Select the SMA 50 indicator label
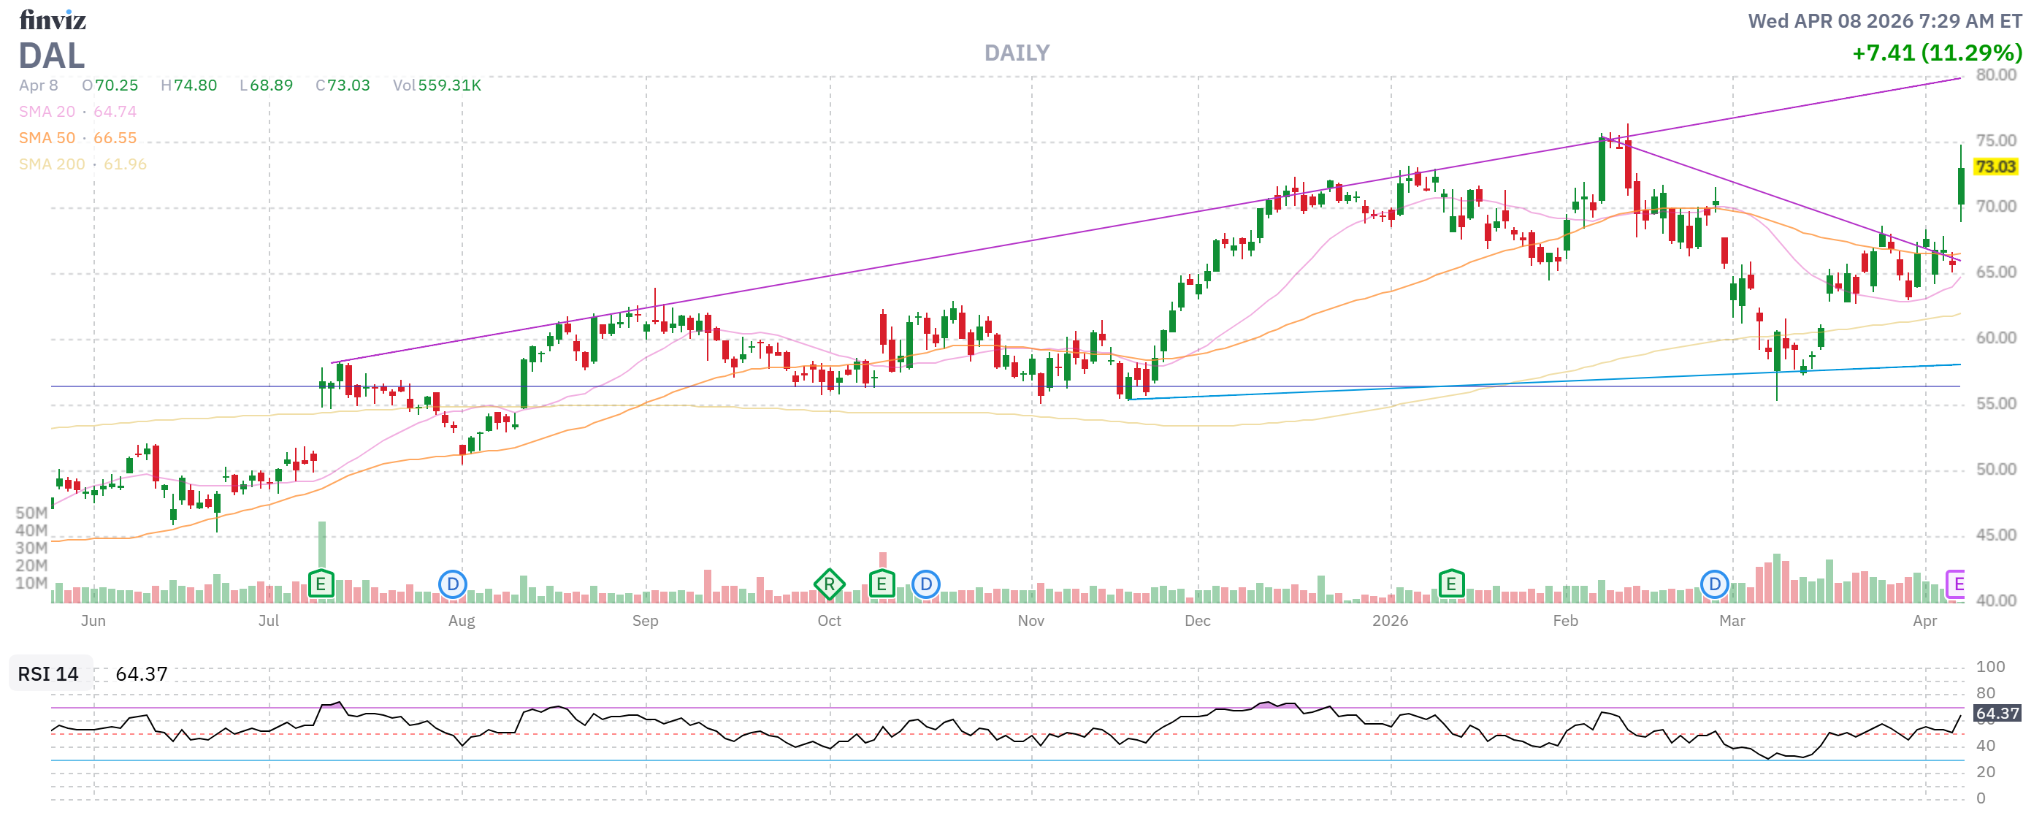The width and height of the screenshot is (2042, 821). [47, 138]
